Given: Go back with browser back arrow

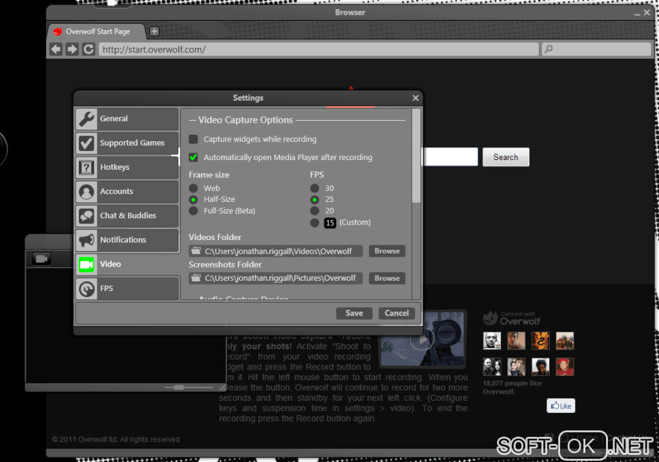Looking at the screenshot, I should (x=56, y=49).
